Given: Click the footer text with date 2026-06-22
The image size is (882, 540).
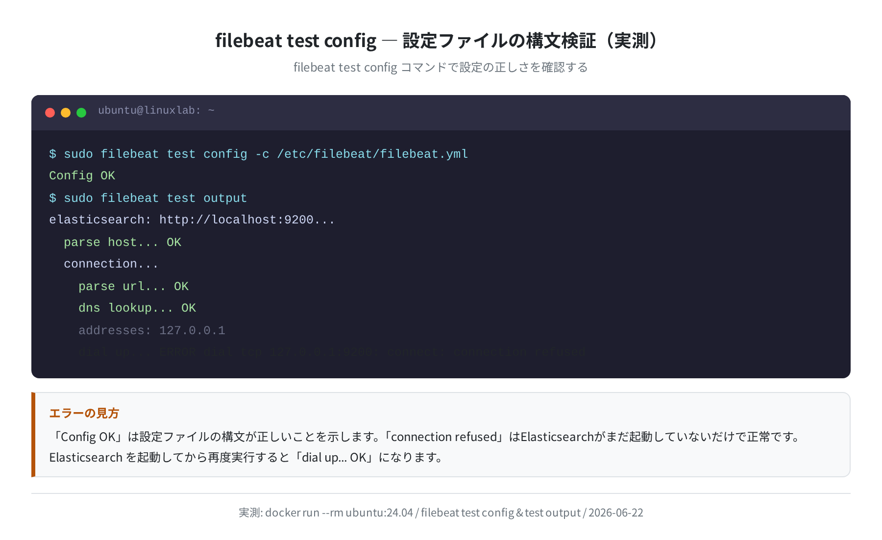Looking at the screenshot, I should point(441,513).
